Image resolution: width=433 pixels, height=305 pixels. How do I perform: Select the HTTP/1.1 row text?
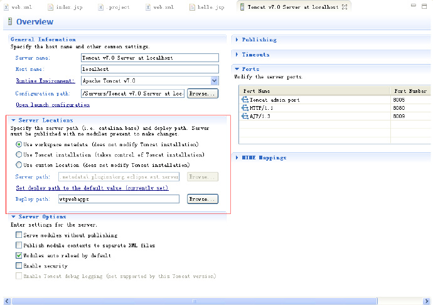click(261, 108)
